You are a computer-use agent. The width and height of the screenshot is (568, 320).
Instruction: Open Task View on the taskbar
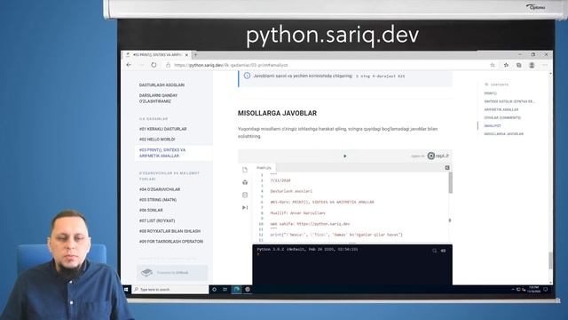click(x=225, y=290)
